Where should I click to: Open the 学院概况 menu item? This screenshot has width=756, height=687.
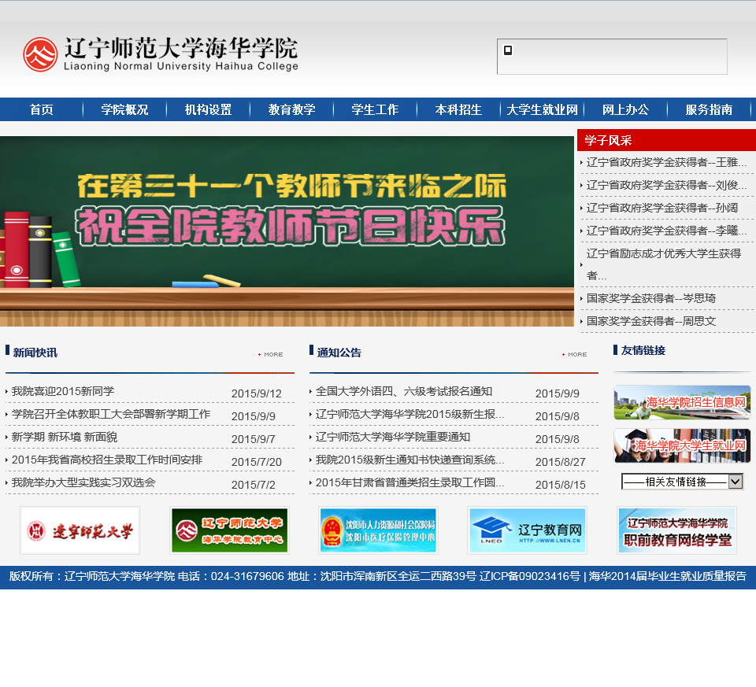click(x=124, y=109)
